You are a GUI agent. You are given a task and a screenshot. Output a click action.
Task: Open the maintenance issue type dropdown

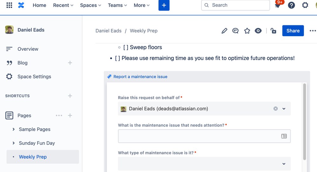(204, 164)
